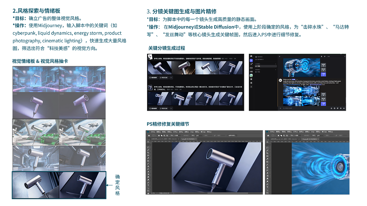This screenshot has width=367, height=206.
Task: Click 重新编辑 under first generated image row
Action: [x=154, y=78]
